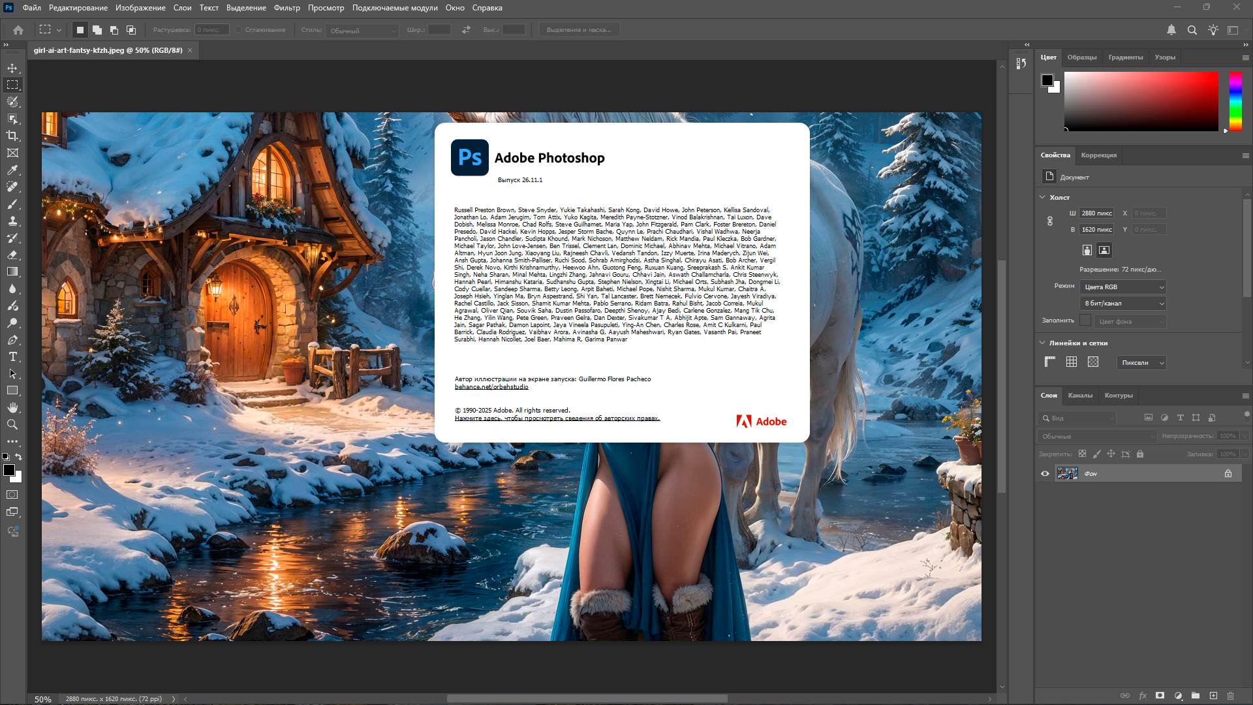Open the Цвета RGB mode dropdown

point(1124,287)
